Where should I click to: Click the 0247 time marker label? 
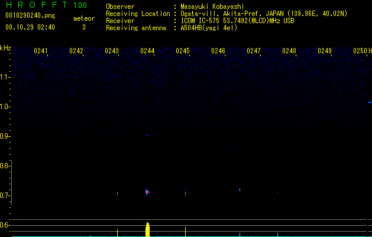(254, 51)
